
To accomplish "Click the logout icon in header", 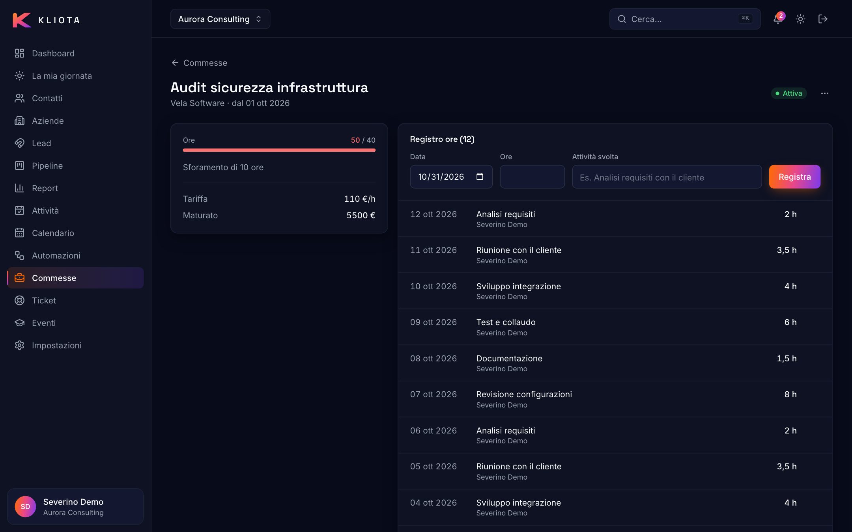I will [823, 19].
